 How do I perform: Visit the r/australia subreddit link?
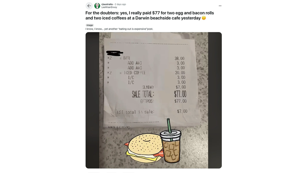point(107,4)
